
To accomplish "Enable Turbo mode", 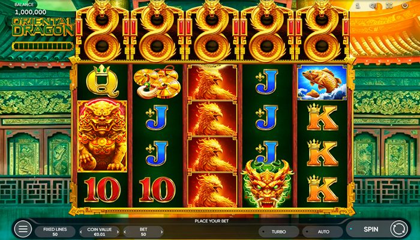I will [x=278, y=232].
